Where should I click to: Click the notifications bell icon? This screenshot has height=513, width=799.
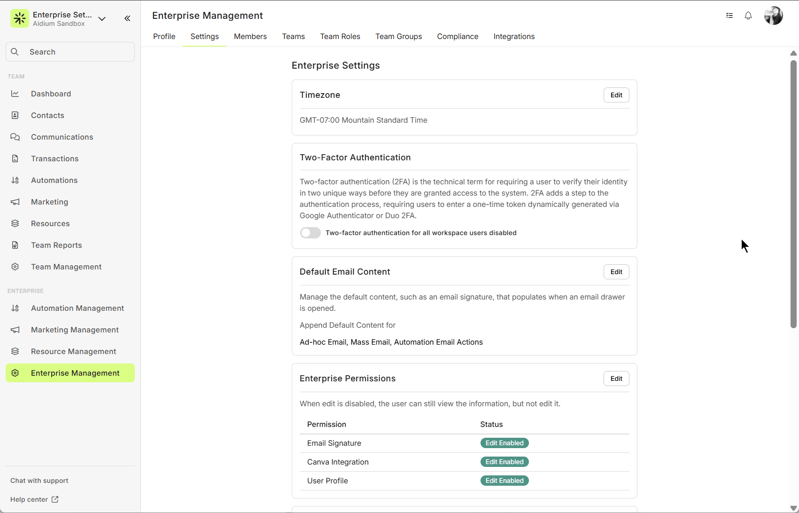click(748, 16)
